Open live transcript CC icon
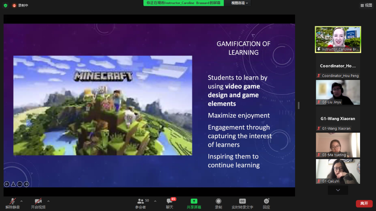 [x=242, y=201]
